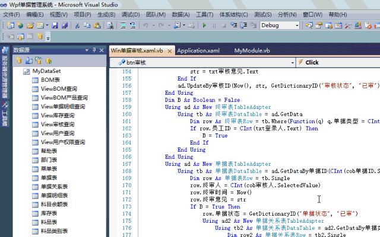Switch to the Application.xaml tab
Image resolution: width=380 pixels, height=237 pixels.
(198, 51)
